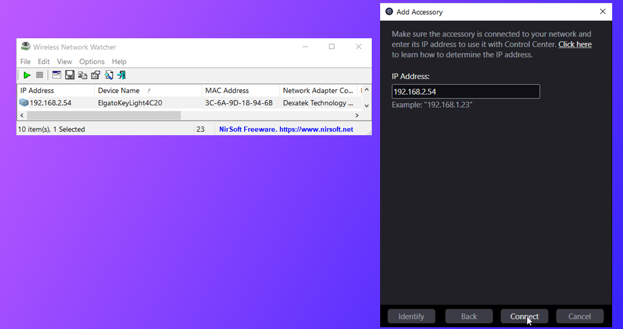Viewport: 623px width, 329px height.
Task: Click the find (magnifier) icon in toolbar
Action: (x=109, y=75)
